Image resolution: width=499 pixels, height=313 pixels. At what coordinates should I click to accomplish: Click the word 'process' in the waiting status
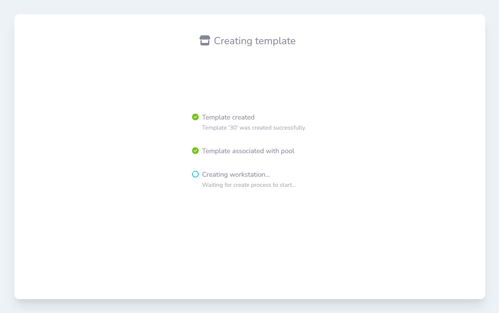(262, 185)
